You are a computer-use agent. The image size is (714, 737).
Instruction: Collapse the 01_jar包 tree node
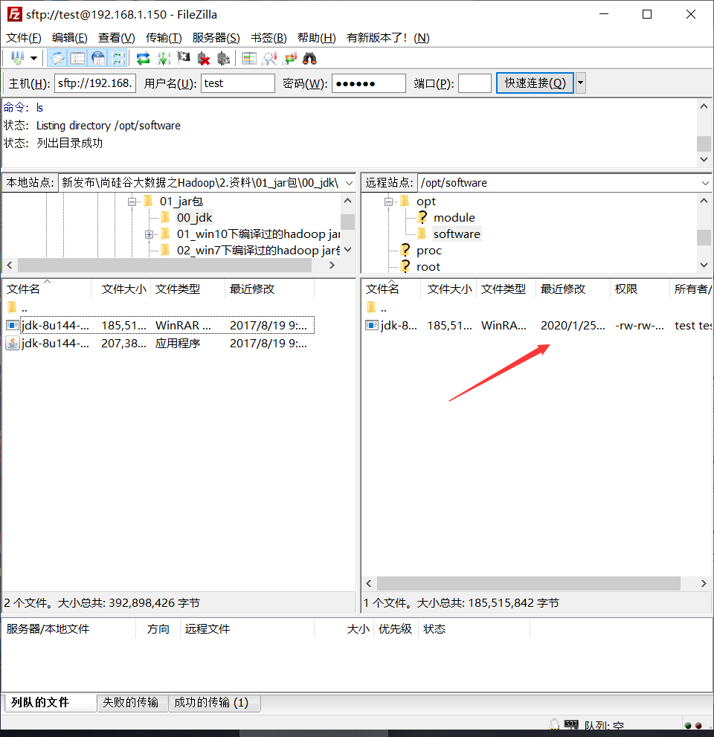pos(132,202)
